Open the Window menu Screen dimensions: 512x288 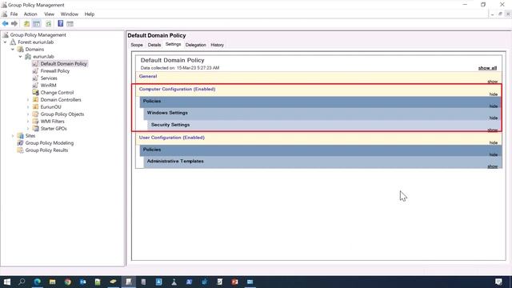70,14
